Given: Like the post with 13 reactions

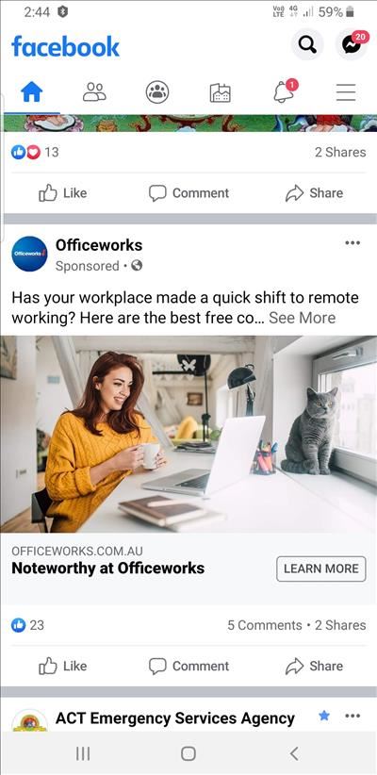Looking at the screenshot, I should tap(63, 192).
